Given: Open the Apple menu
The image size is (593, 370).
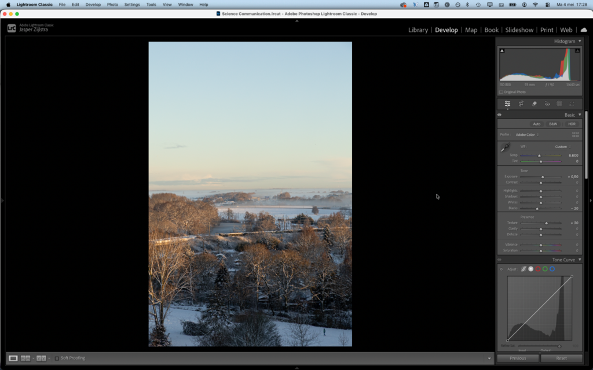Looking at the screenshot, I should click(x=8, y=5).
